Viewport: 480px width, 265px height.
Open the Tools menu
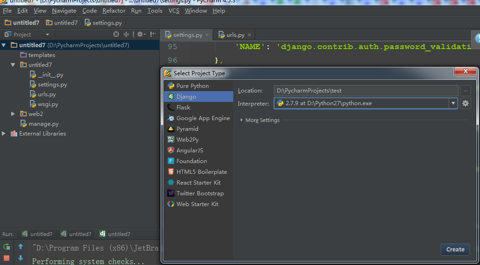tap(155, 11)
